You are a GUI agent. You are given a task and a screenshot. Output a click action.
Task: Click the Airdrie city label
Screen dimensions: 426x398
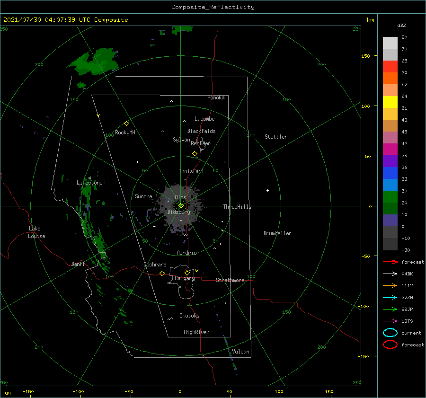coord(186,253)
